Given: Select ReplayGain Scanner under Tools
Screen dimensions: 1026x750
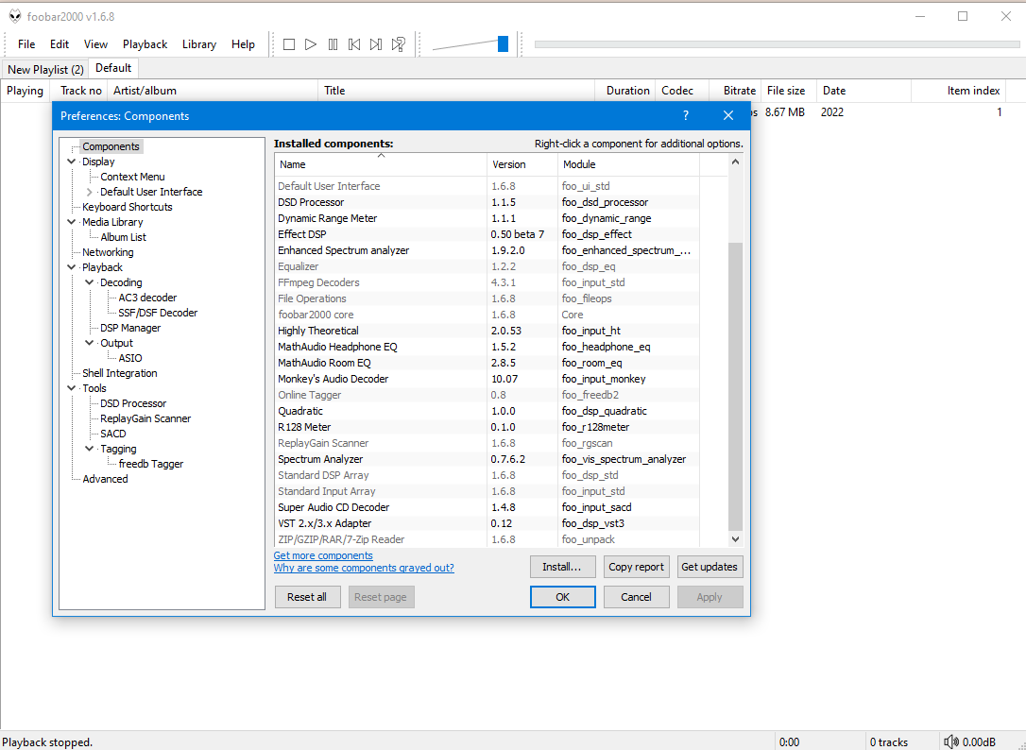Looking at the screenshot, I should click(145, 418).
